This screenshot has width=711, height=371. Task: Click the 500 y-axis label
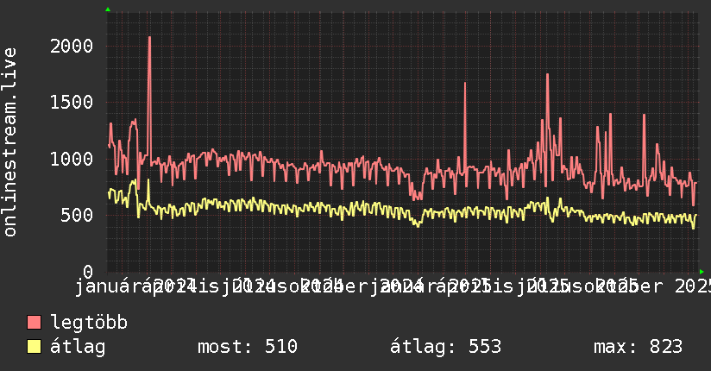pos(77,215)
